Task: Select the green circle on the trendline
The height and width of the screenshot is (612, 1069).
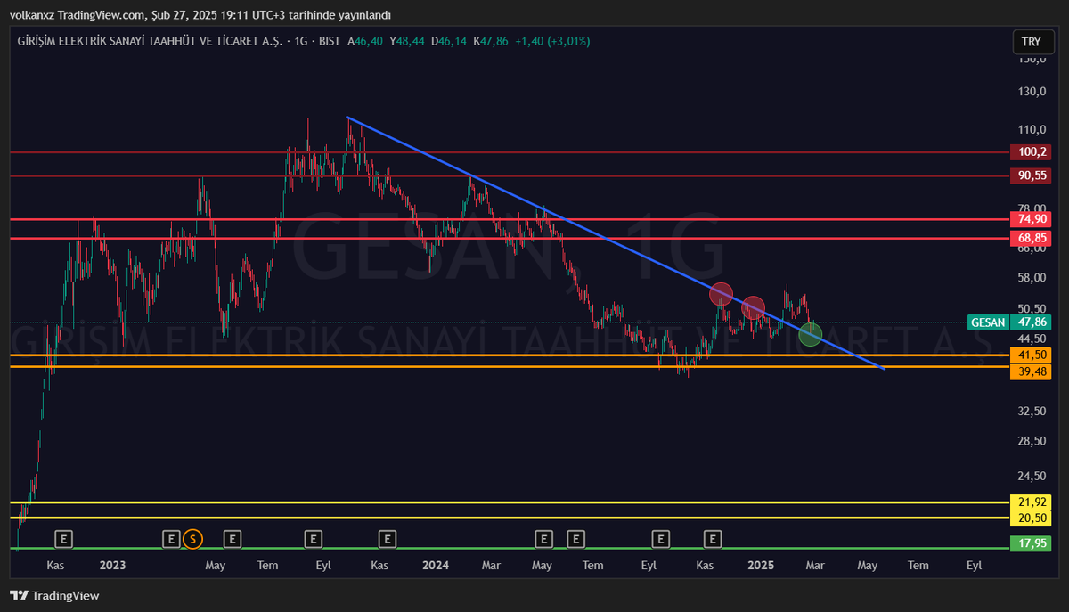Action: point(810,334)
